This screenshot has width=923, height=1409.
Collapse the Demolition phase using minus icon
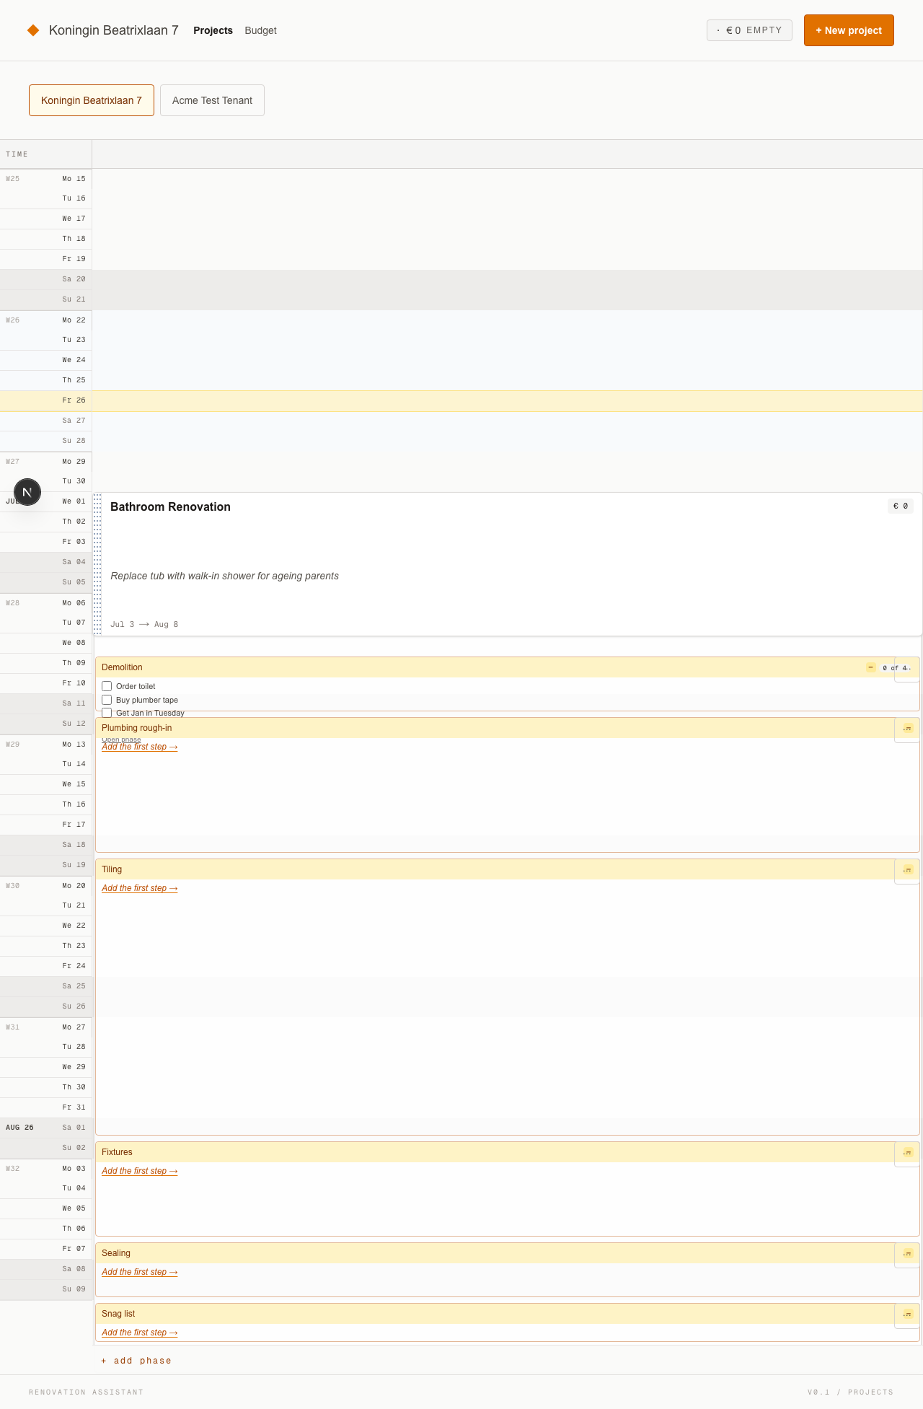(871, 667)
